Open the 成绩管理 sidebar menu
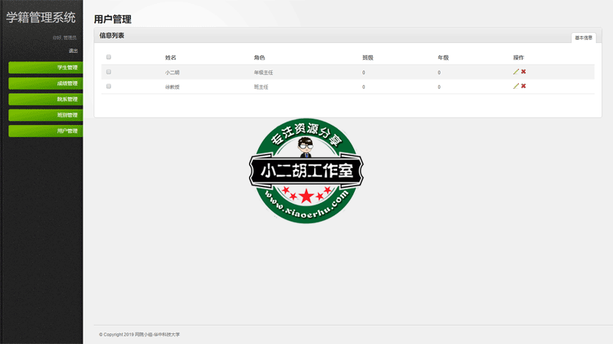The height and width of the screenshot is (344, 613). [46, 84]
